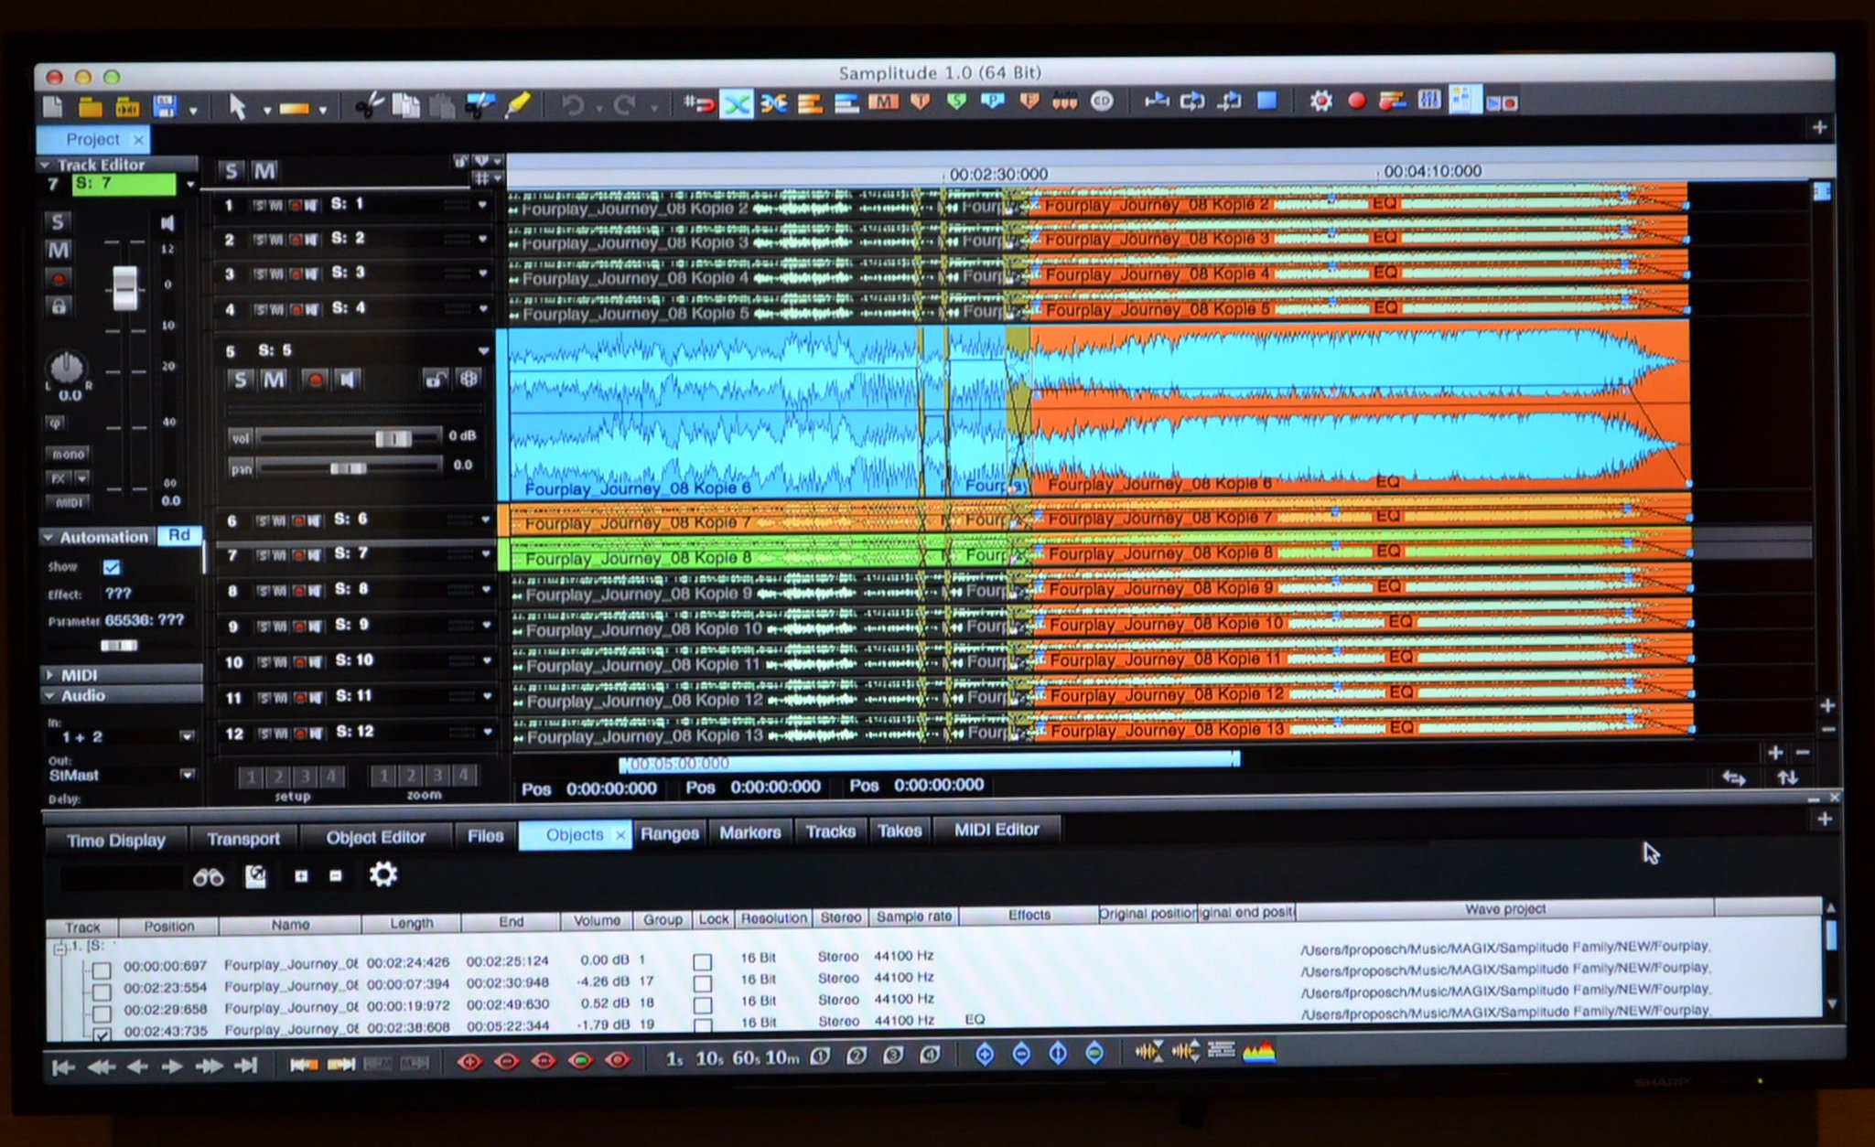1875x1147 pixels.
Task: Toggle automation Show checkbox
Action: click(112, 567)
